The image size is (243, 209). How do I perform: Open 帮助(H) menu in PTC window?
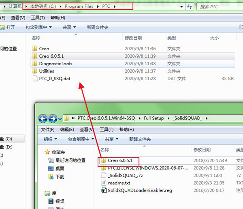click(58, 18)
